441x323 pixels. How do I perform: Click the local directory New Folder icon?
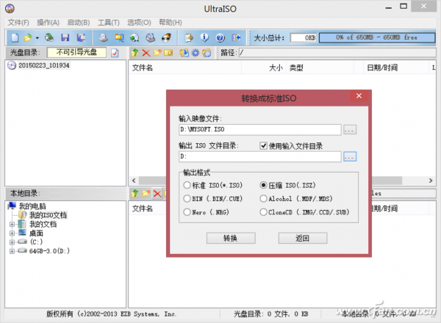tap(146, 193)
